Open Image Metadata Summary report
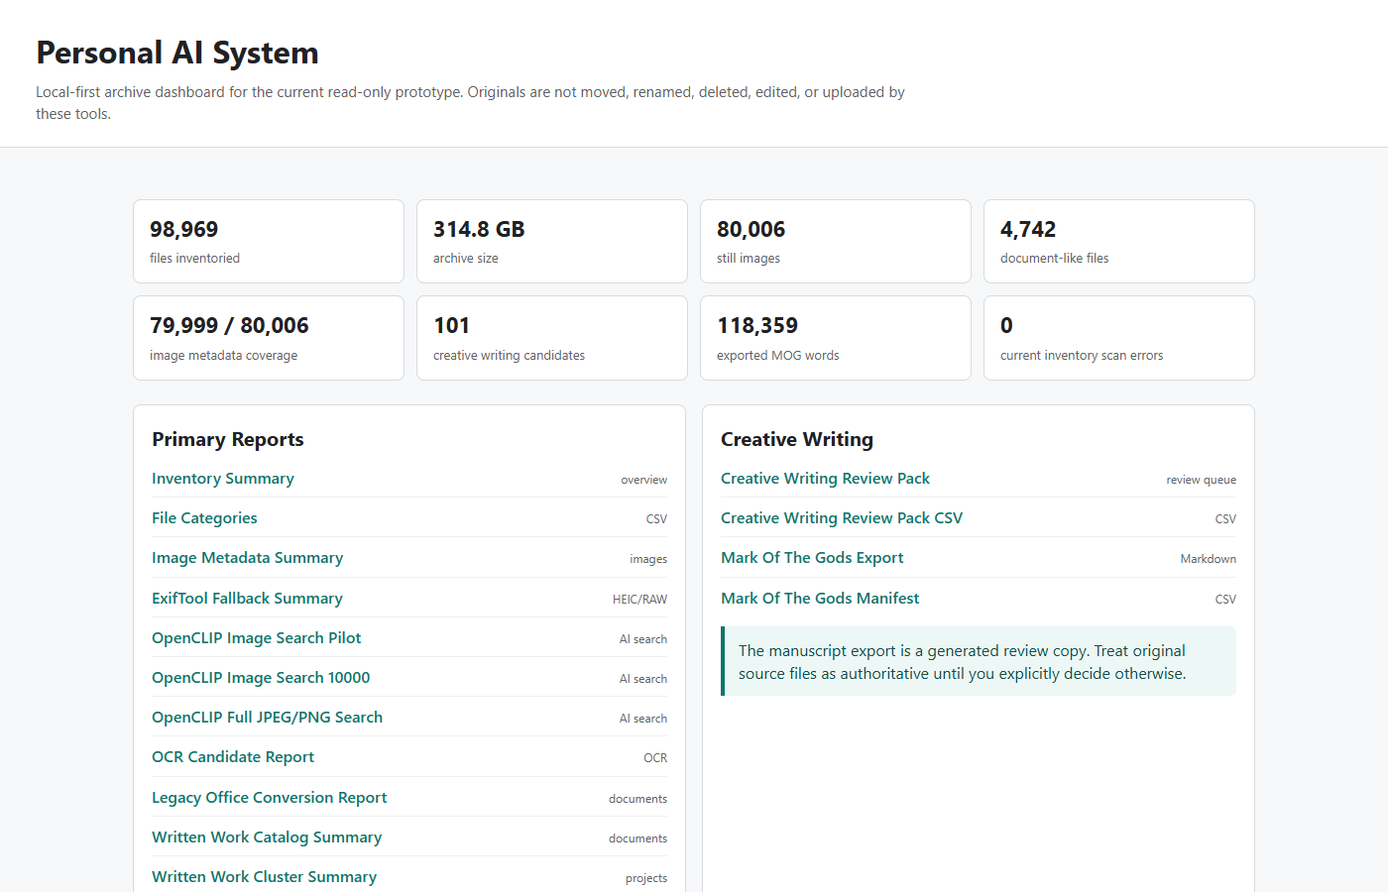Screen dimensions: 1388x892 247,558
